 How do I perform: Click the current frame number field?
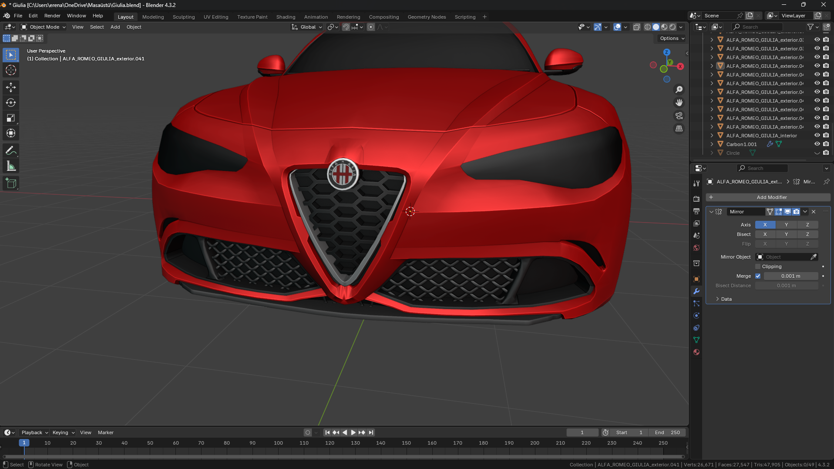582,432
